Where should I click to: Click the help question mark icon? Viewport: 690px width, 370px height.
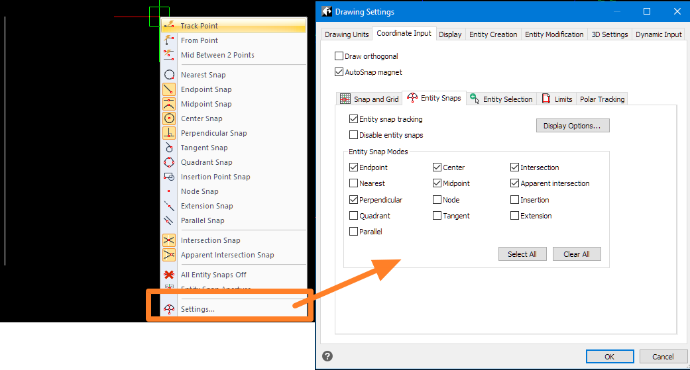pyautogui.click(x=327, y=356)
